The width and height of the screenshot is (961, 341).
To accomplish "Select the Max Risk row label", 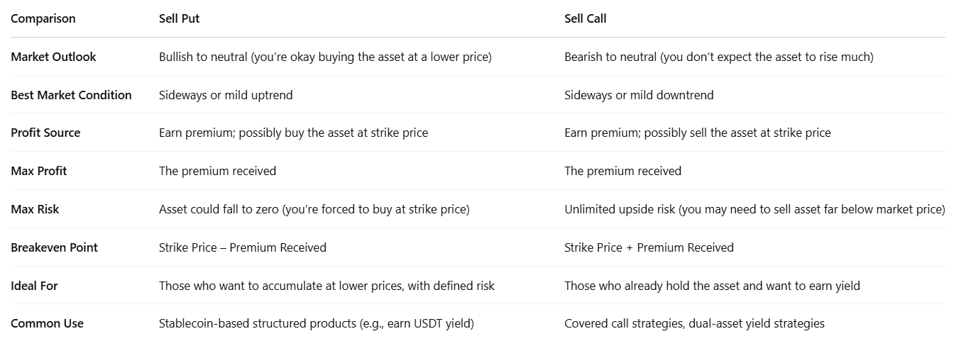I will point(34,209).
